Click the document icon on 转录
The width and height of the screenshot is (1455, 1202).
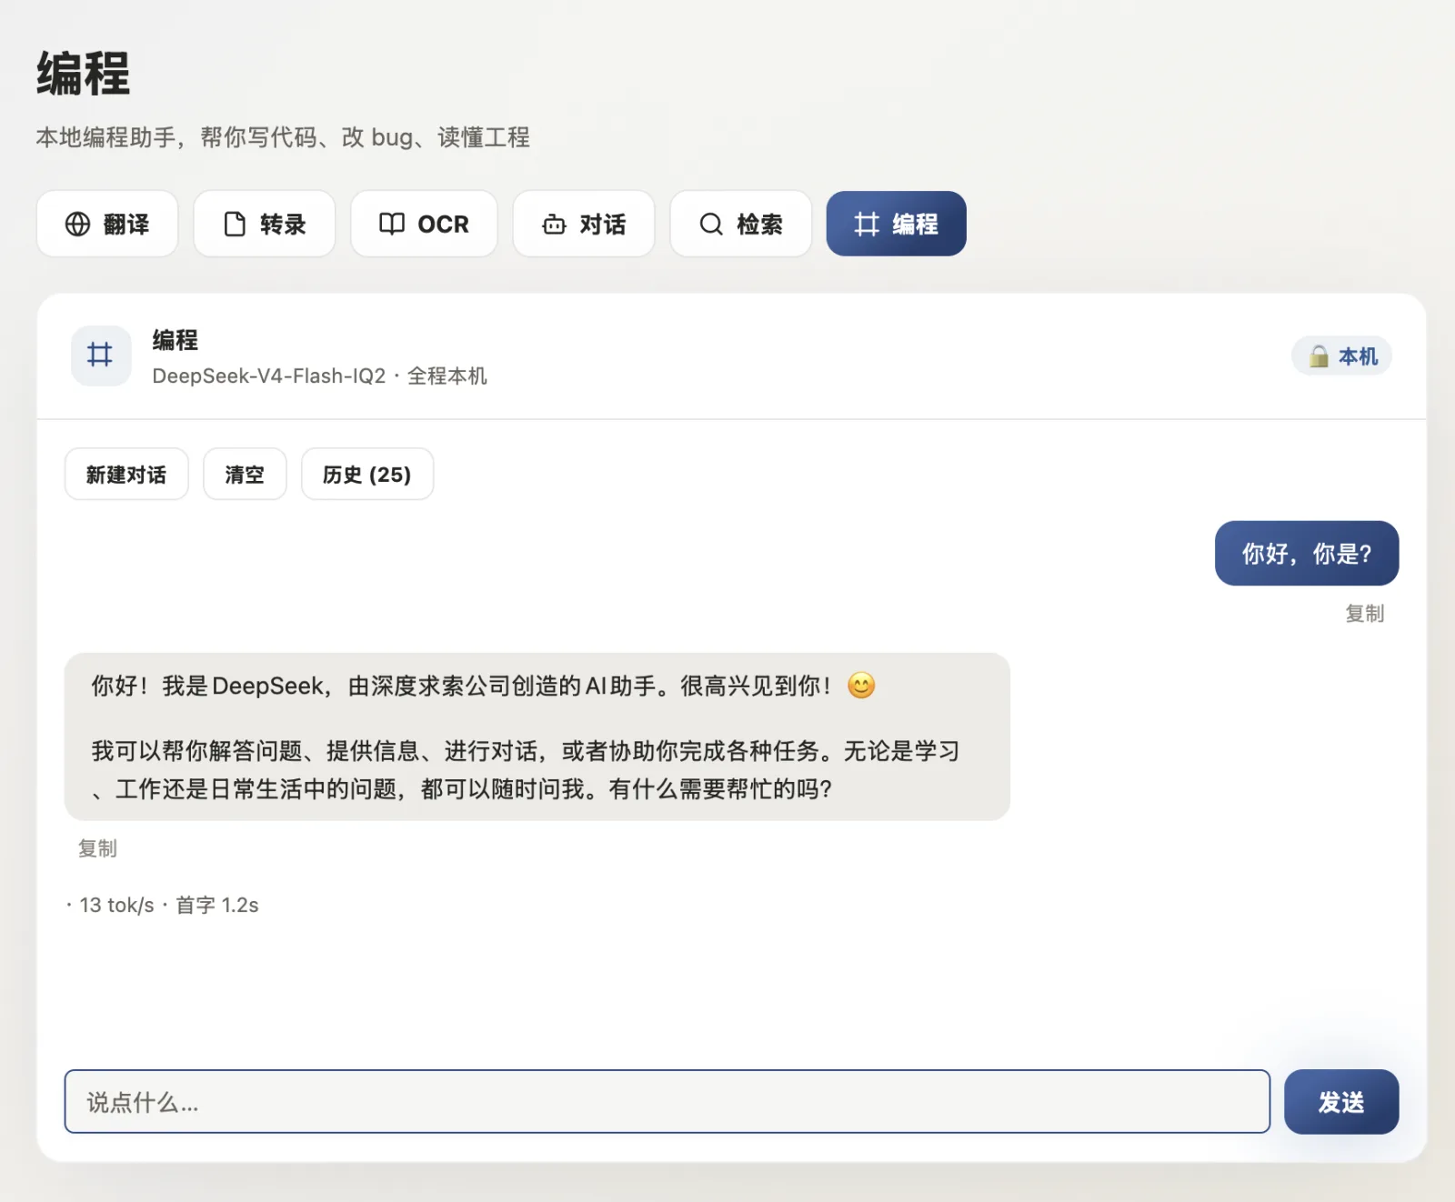tap(235, 224)
